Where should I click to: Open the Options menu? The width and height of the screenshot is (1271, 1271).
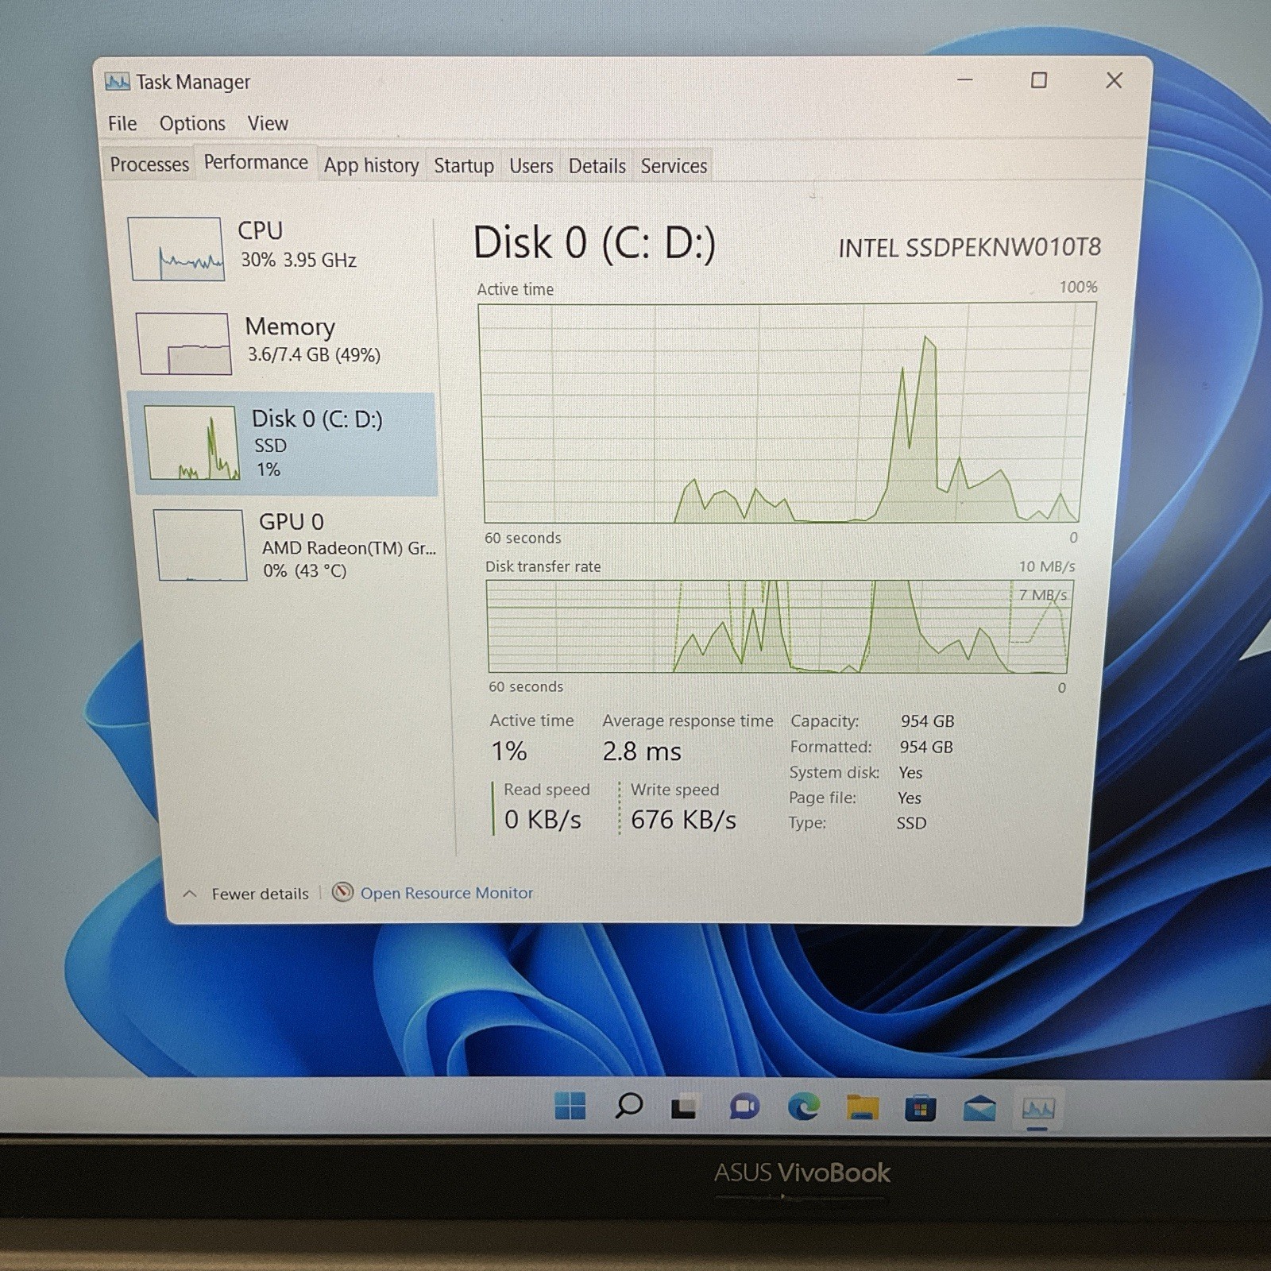(192, 124)
